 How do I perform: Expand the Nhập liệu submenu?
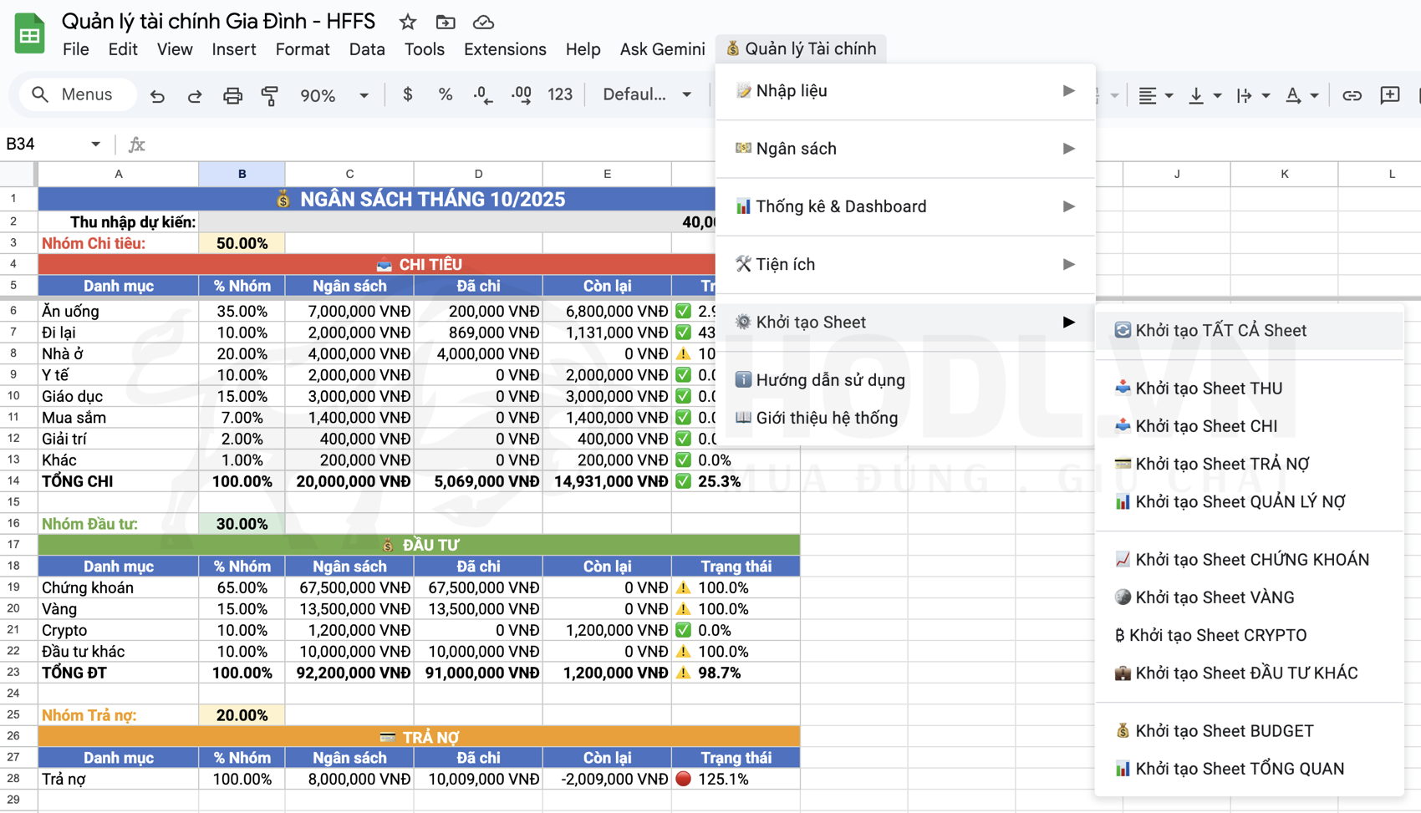(x=905, y=91)
